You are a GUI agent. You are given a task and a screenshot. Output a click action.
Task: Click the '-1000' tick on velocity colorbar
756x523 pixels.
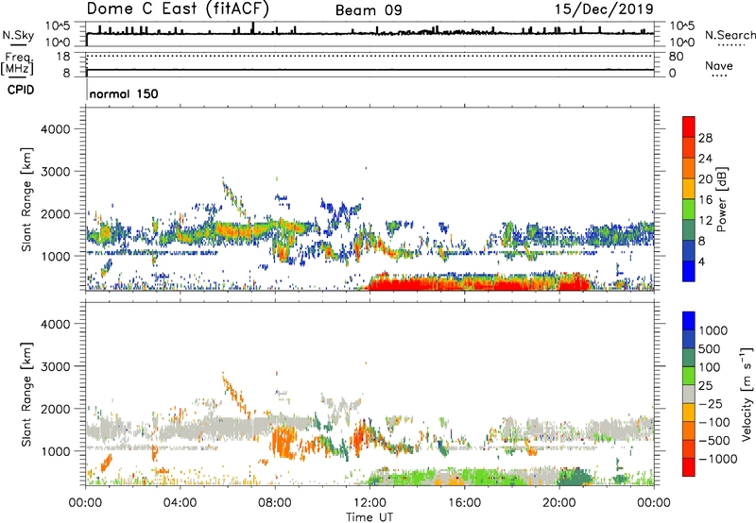click(x=718, y=459)
